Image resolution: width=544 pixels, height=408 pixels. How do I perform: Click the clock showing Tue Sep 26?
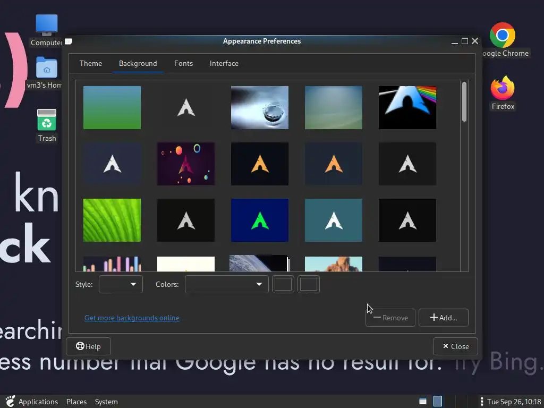[514, 402]
